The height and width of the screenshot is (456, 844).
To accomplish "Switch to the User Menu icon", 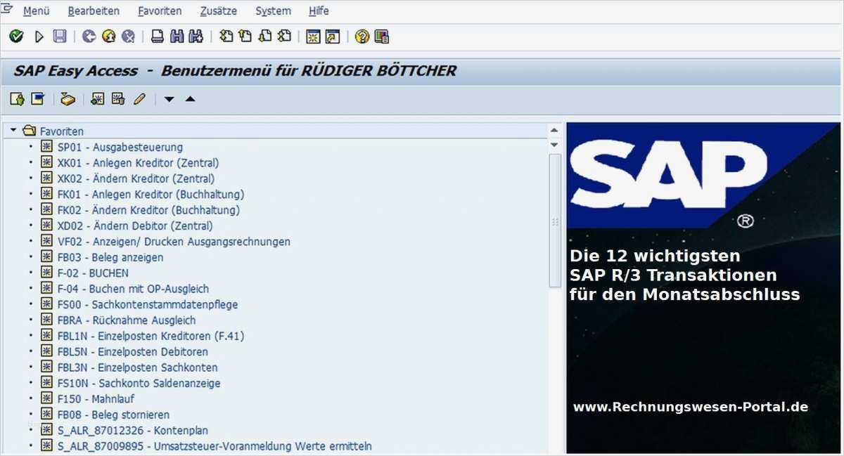I will [17, 98].
